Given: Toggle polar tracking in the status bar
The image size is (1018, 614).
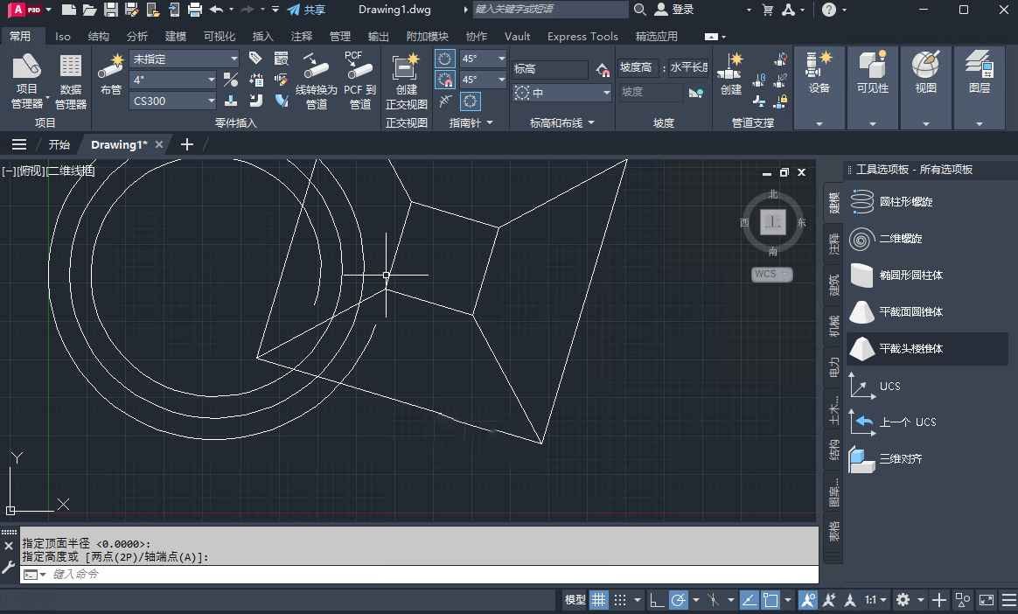Looking at the screenshot, I should (679, 600).
